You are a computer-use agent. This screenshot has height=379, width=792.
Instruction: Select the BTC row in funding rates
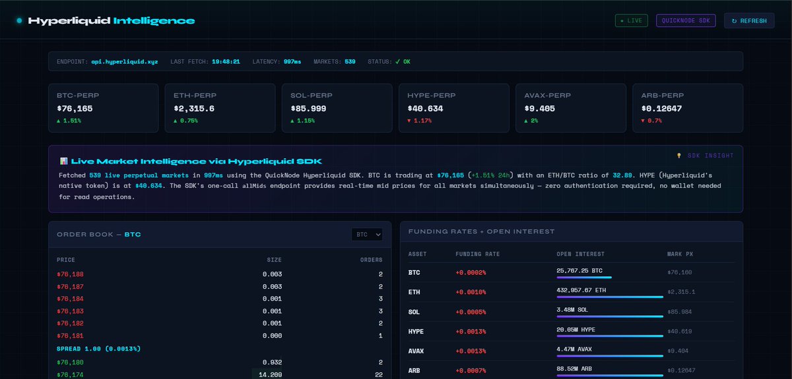[572, 272]
